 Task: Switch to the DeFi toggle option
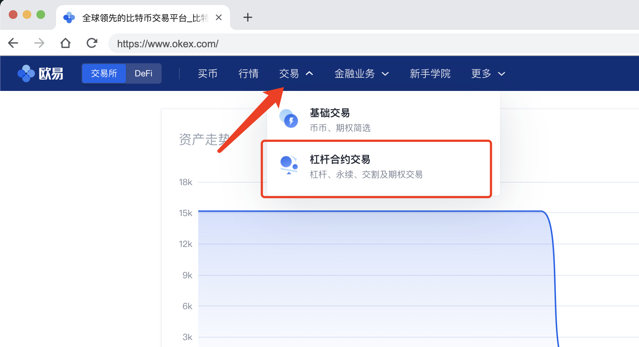tap(143, 73)
